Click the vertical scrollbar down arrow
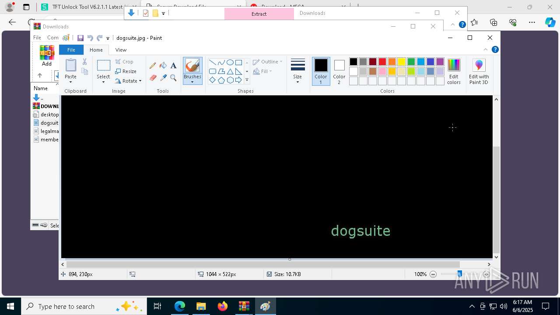Viewport: 560px width, 315px height. 496,257
